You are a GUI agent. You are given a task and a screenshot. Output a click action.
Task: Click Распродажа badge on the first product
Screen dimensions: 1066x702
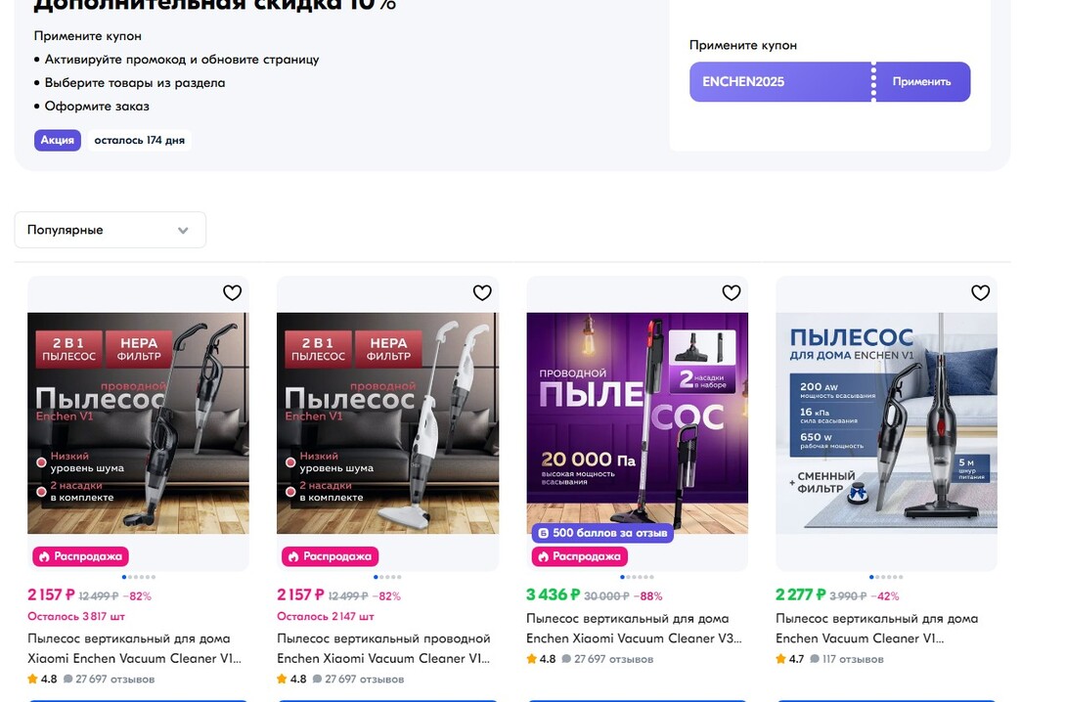(x=80, y=556)
